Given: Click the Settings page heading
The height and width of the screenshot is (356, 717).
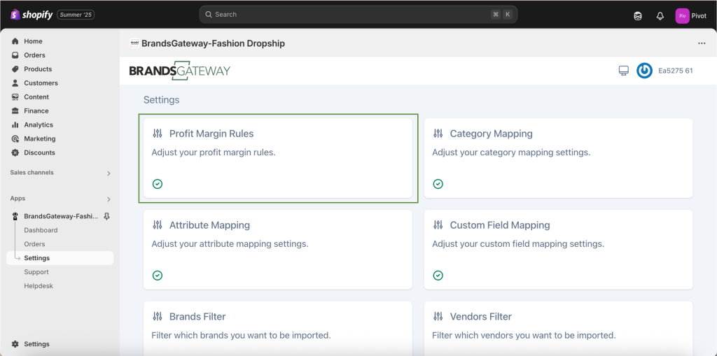Looking at the screenshot, I should [x=162, y=99].
